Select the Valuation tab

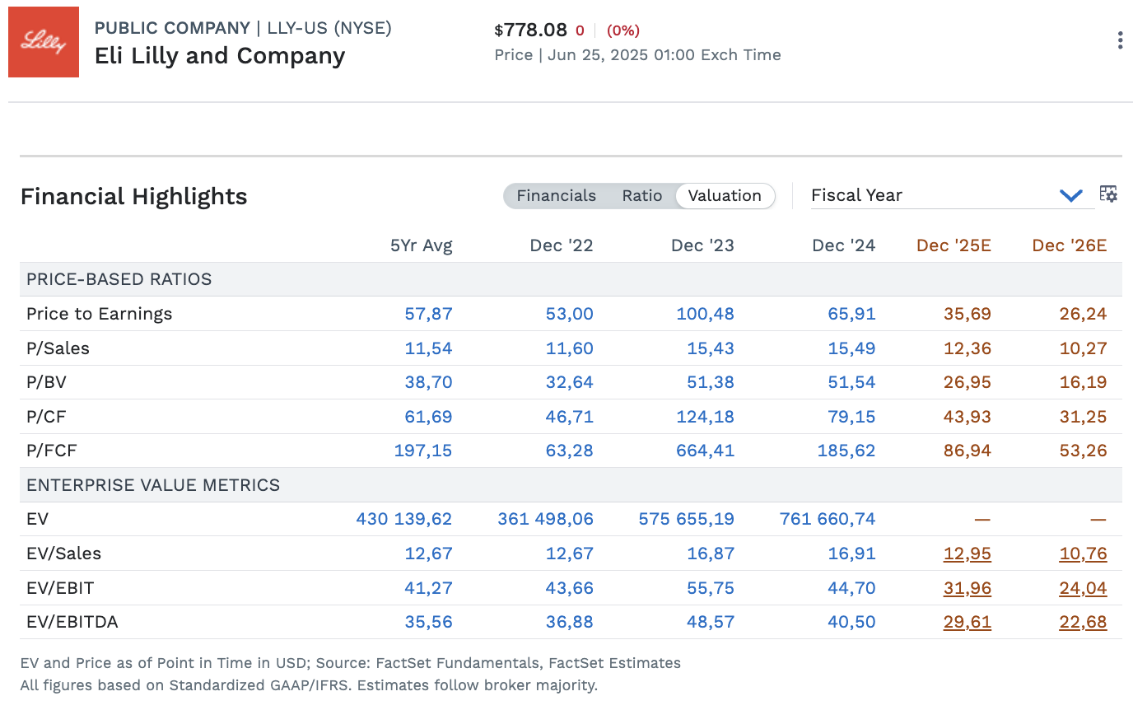(725, 196)
